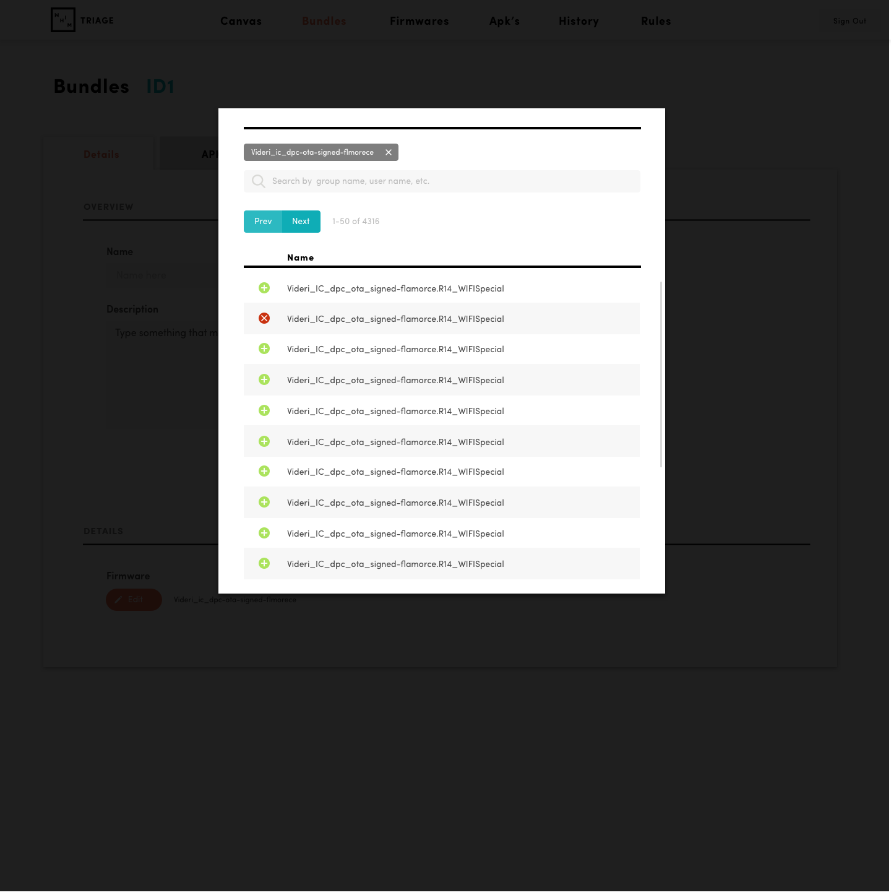
Task: Add the fourth firmware row's green plus
Action: [x=264, y=379]
